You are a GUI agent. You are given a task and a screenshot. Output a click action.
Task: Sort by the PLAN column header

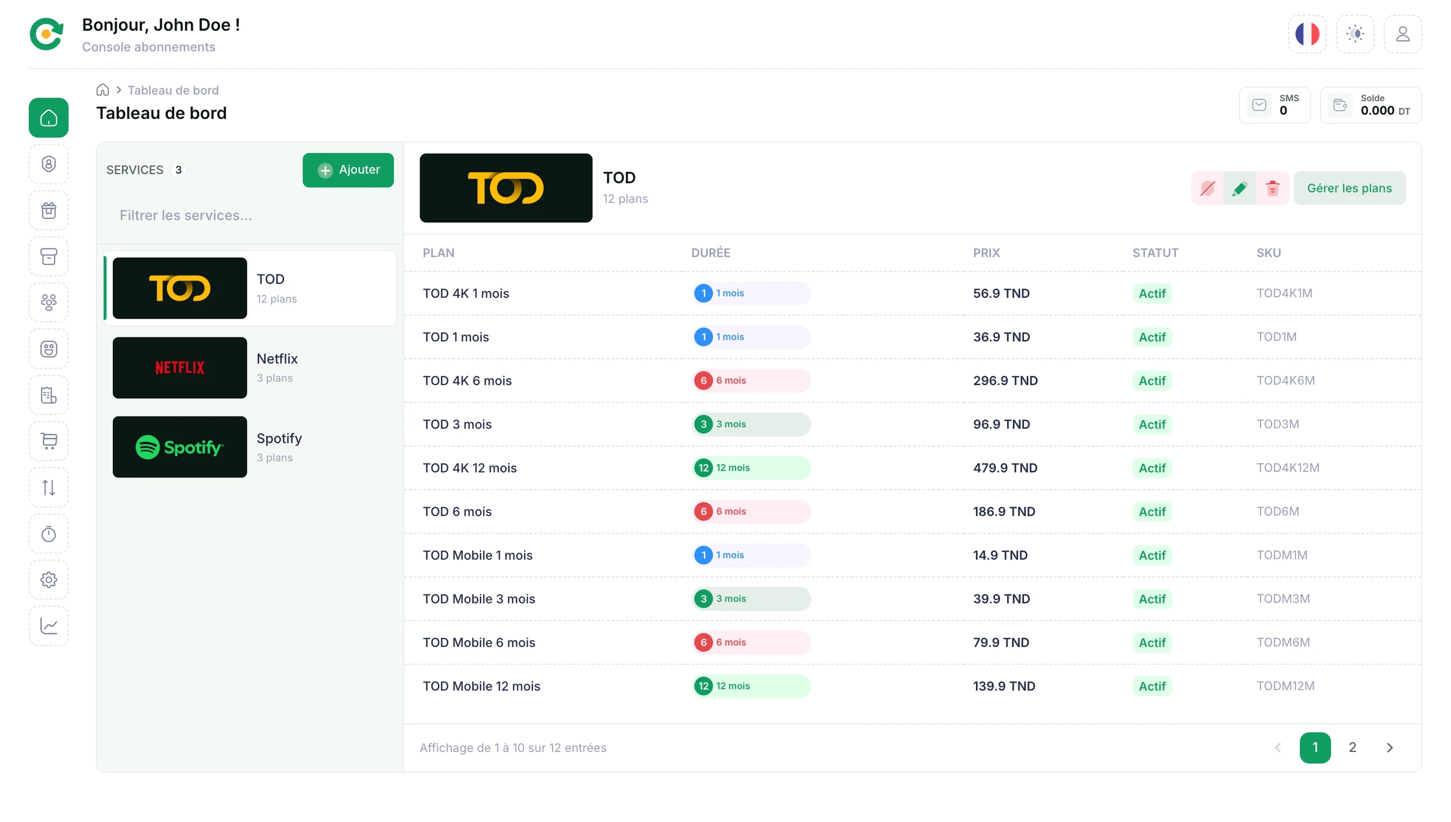(438, 253)
